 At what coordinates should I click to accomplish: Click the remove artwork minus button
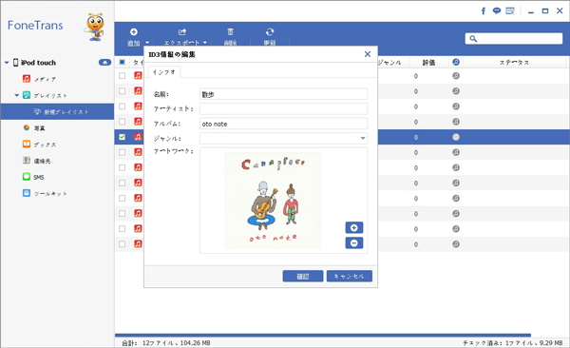pos(354,243)
